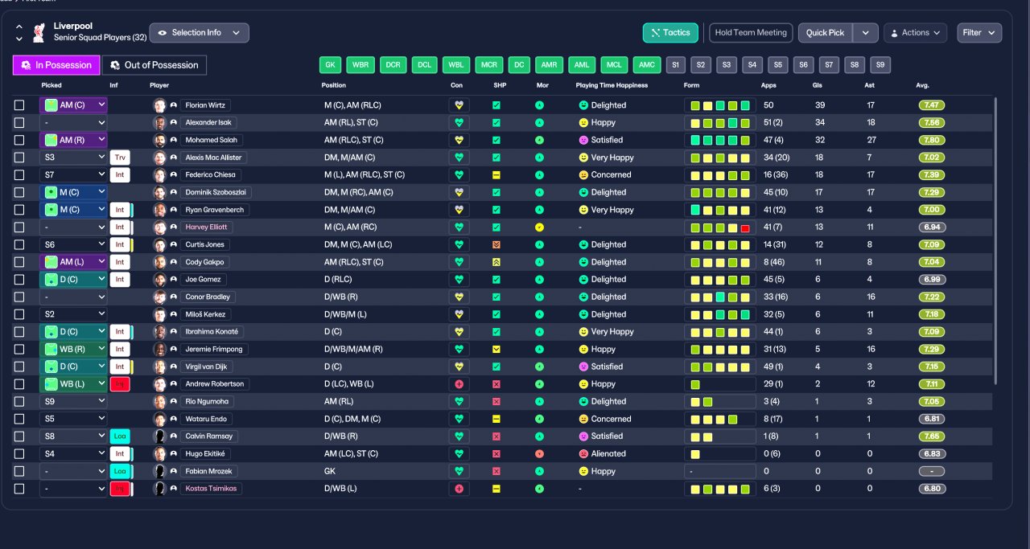This screenshot has width=1030, height=549.
Task: Click Inj badge for Kostas Tsimikas
Action: (x=120, y=489)
